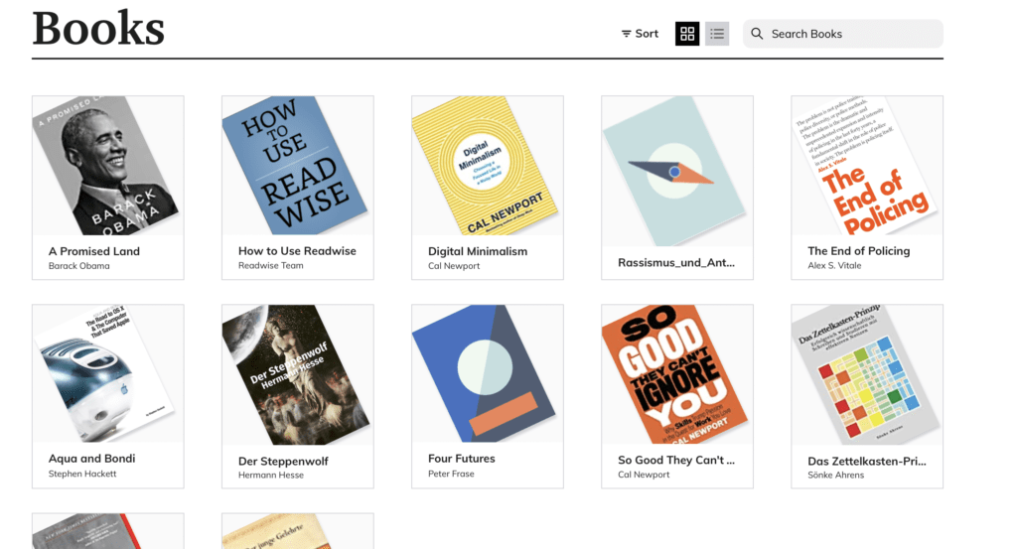Click the title "Rassismus_und_Ant..."
The height and width of the screenshot is (549, 1017).
[x=676, y=262]
